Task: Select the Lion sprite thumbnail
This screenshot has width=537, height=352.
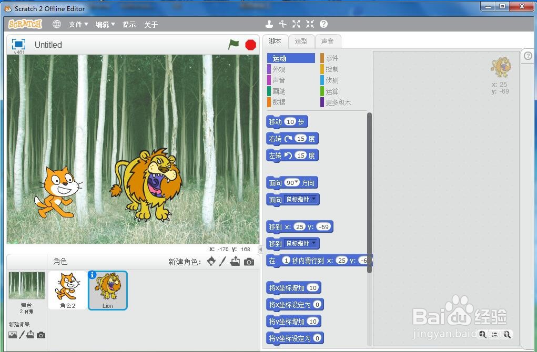Action: [108, 291]
